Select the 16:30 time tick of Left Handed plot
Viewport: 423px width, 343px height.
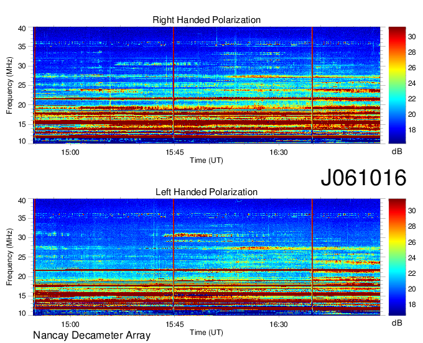coord(279,324)
